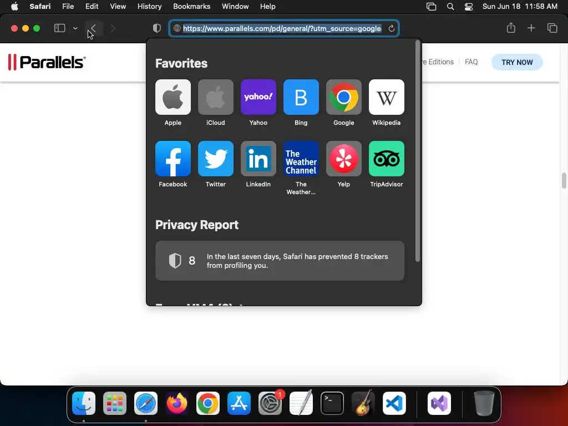
Task: Open the Edit menu
Action: pyautogui.click(x=92, y=7)
